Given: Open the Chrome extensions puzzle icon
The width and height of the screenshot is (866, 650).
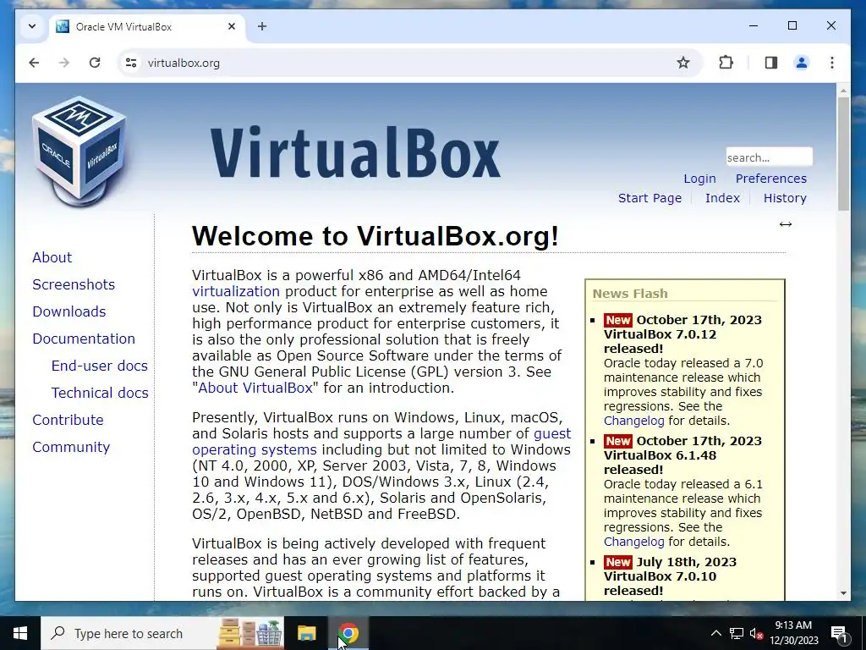Looking at the screenshot, I should 726,63.
